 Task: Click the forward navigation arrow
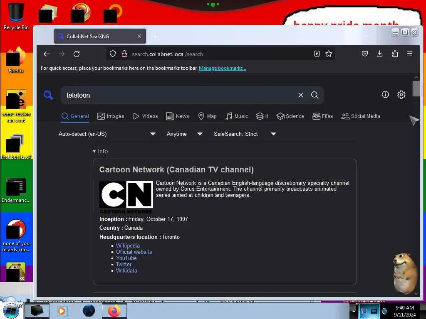(x=62, y=54)
